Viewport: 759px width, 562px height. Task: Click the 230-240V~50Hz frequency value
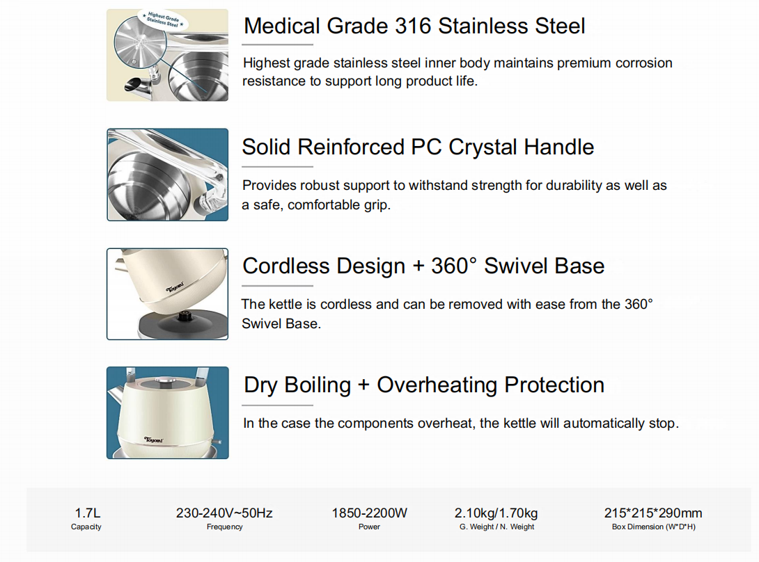(224, 513)
